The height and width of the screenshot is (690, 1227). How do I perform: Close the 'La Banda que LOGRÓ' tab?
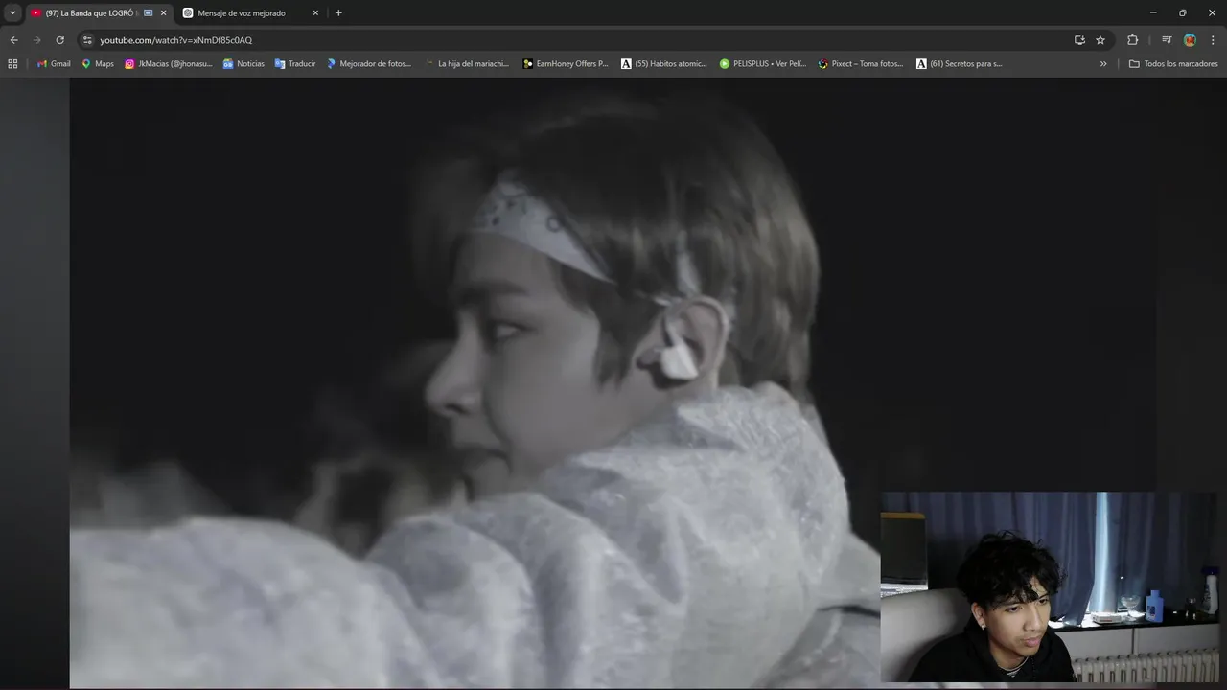(x=163, y=13)
